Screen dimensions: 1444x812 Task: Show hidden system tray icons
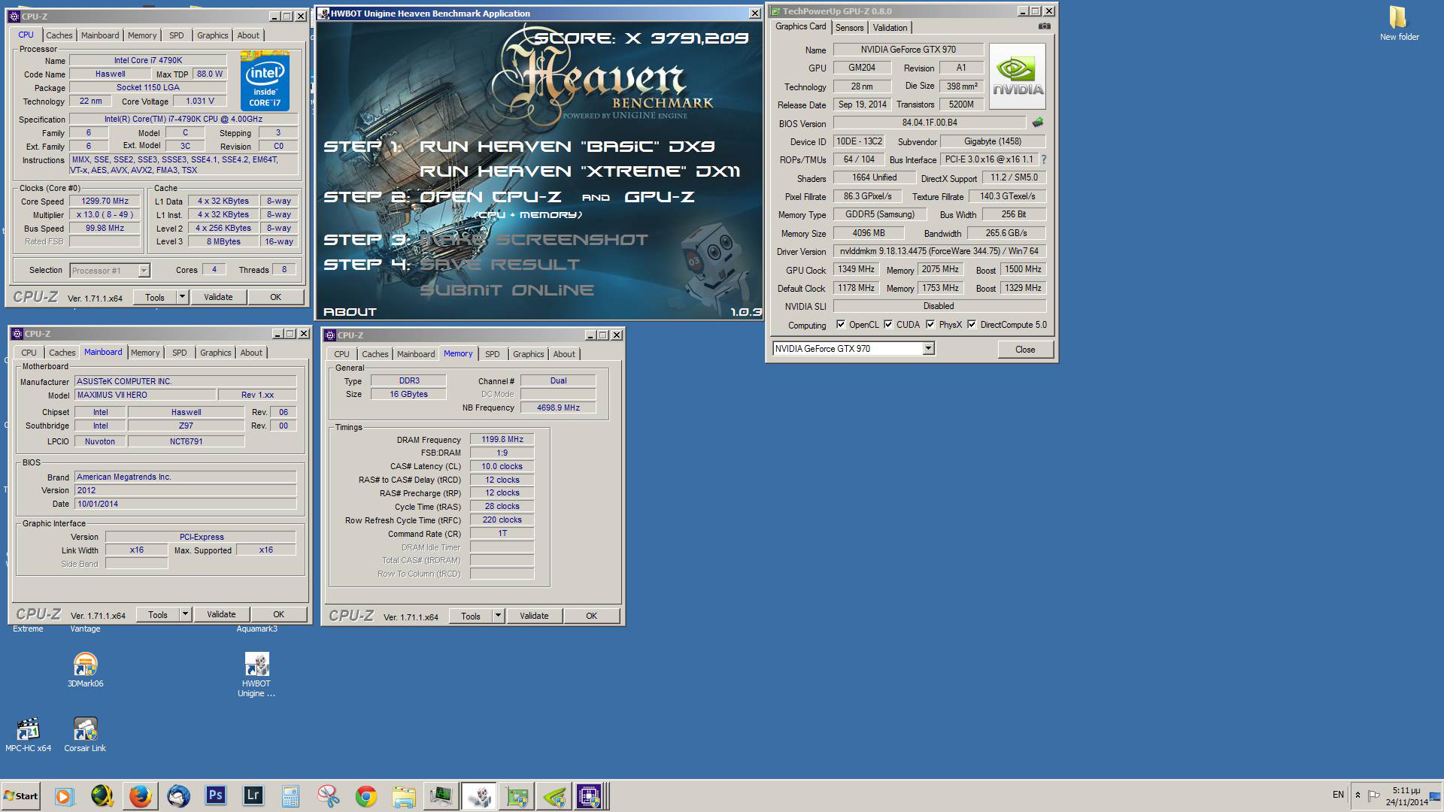coord(1358,795)
